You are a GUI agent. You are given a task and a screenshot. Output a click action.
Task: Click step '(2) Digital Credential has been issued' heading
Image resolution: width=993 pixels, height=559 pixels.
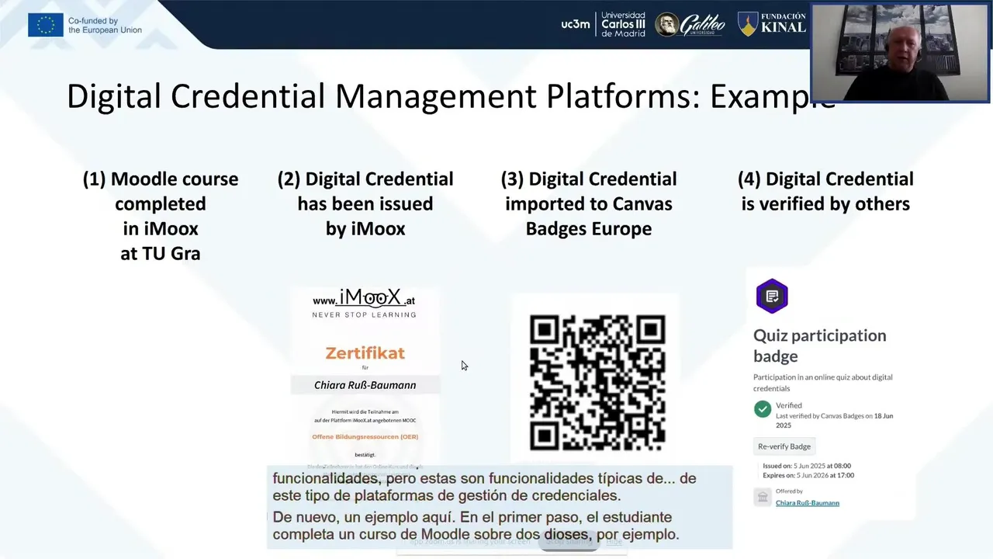click(365, 203)
